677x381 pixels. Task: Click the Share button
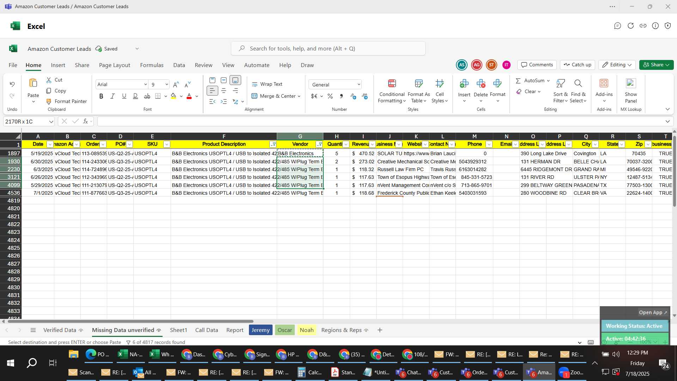tap(656, 65)
